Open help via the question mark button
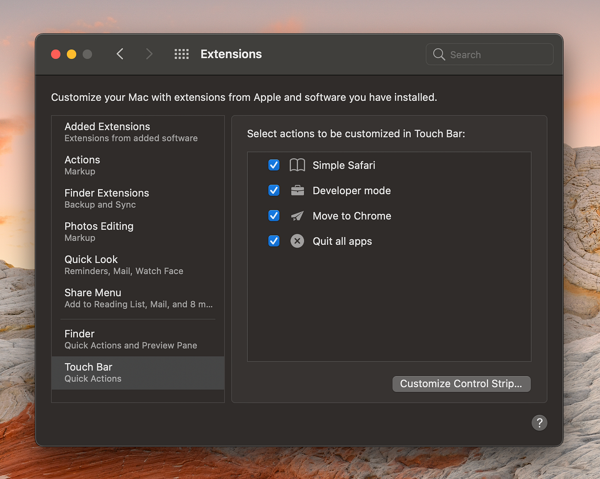 coord(540,423)
